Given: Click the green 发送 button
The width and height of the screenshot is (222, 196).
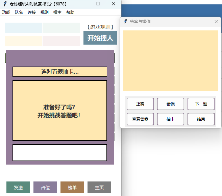Looking at the screenshot, I should click(18, 188).
